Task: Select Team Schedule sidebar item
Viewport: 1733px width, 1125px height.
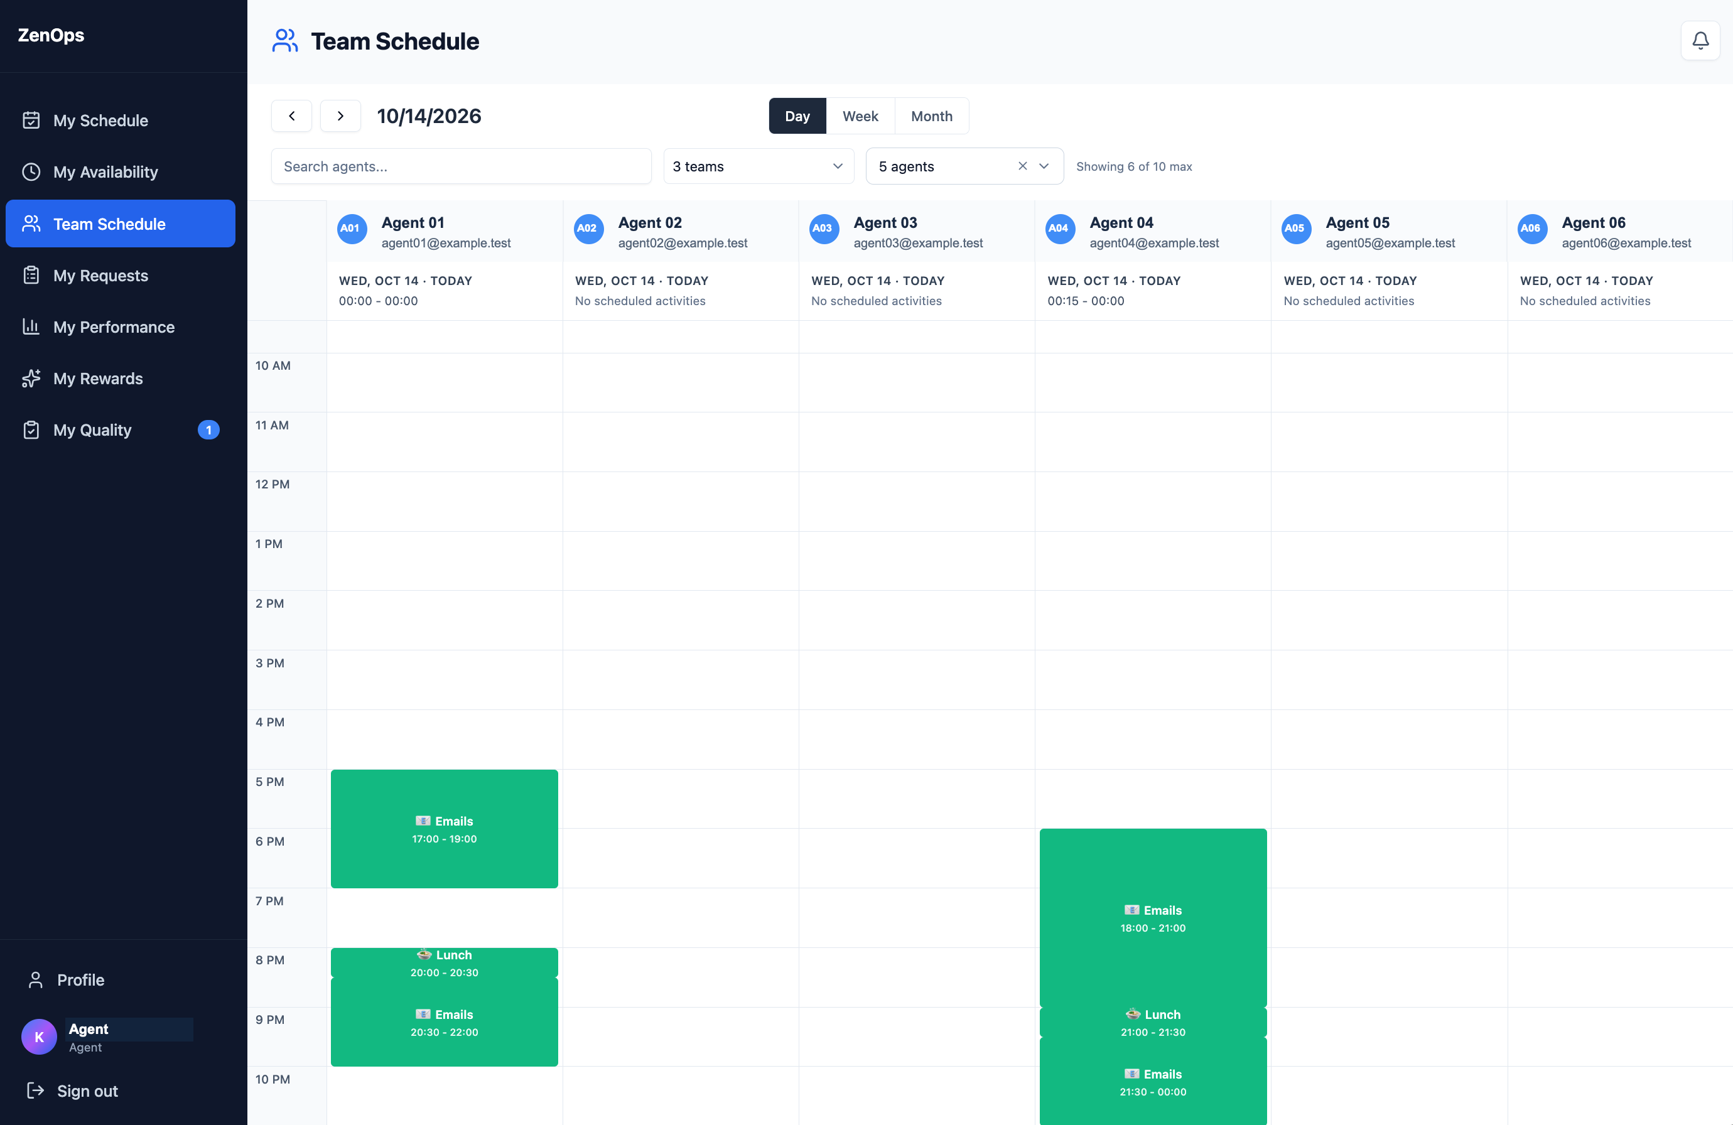Action: point(120,223)
